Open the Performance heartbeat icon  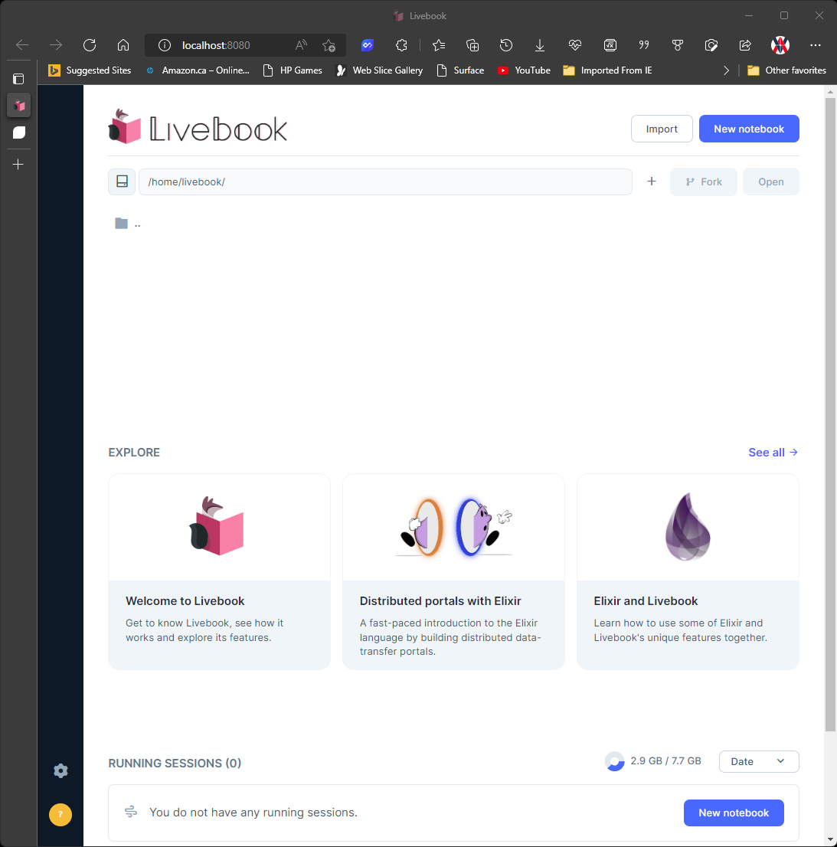[x=575, y=45]
